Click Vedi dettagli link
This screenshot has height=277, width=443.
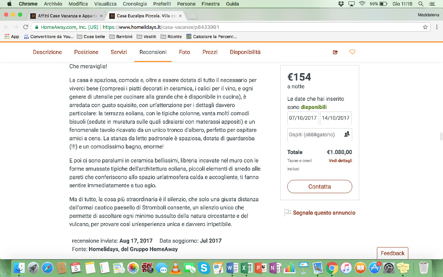tap(340, 161)
